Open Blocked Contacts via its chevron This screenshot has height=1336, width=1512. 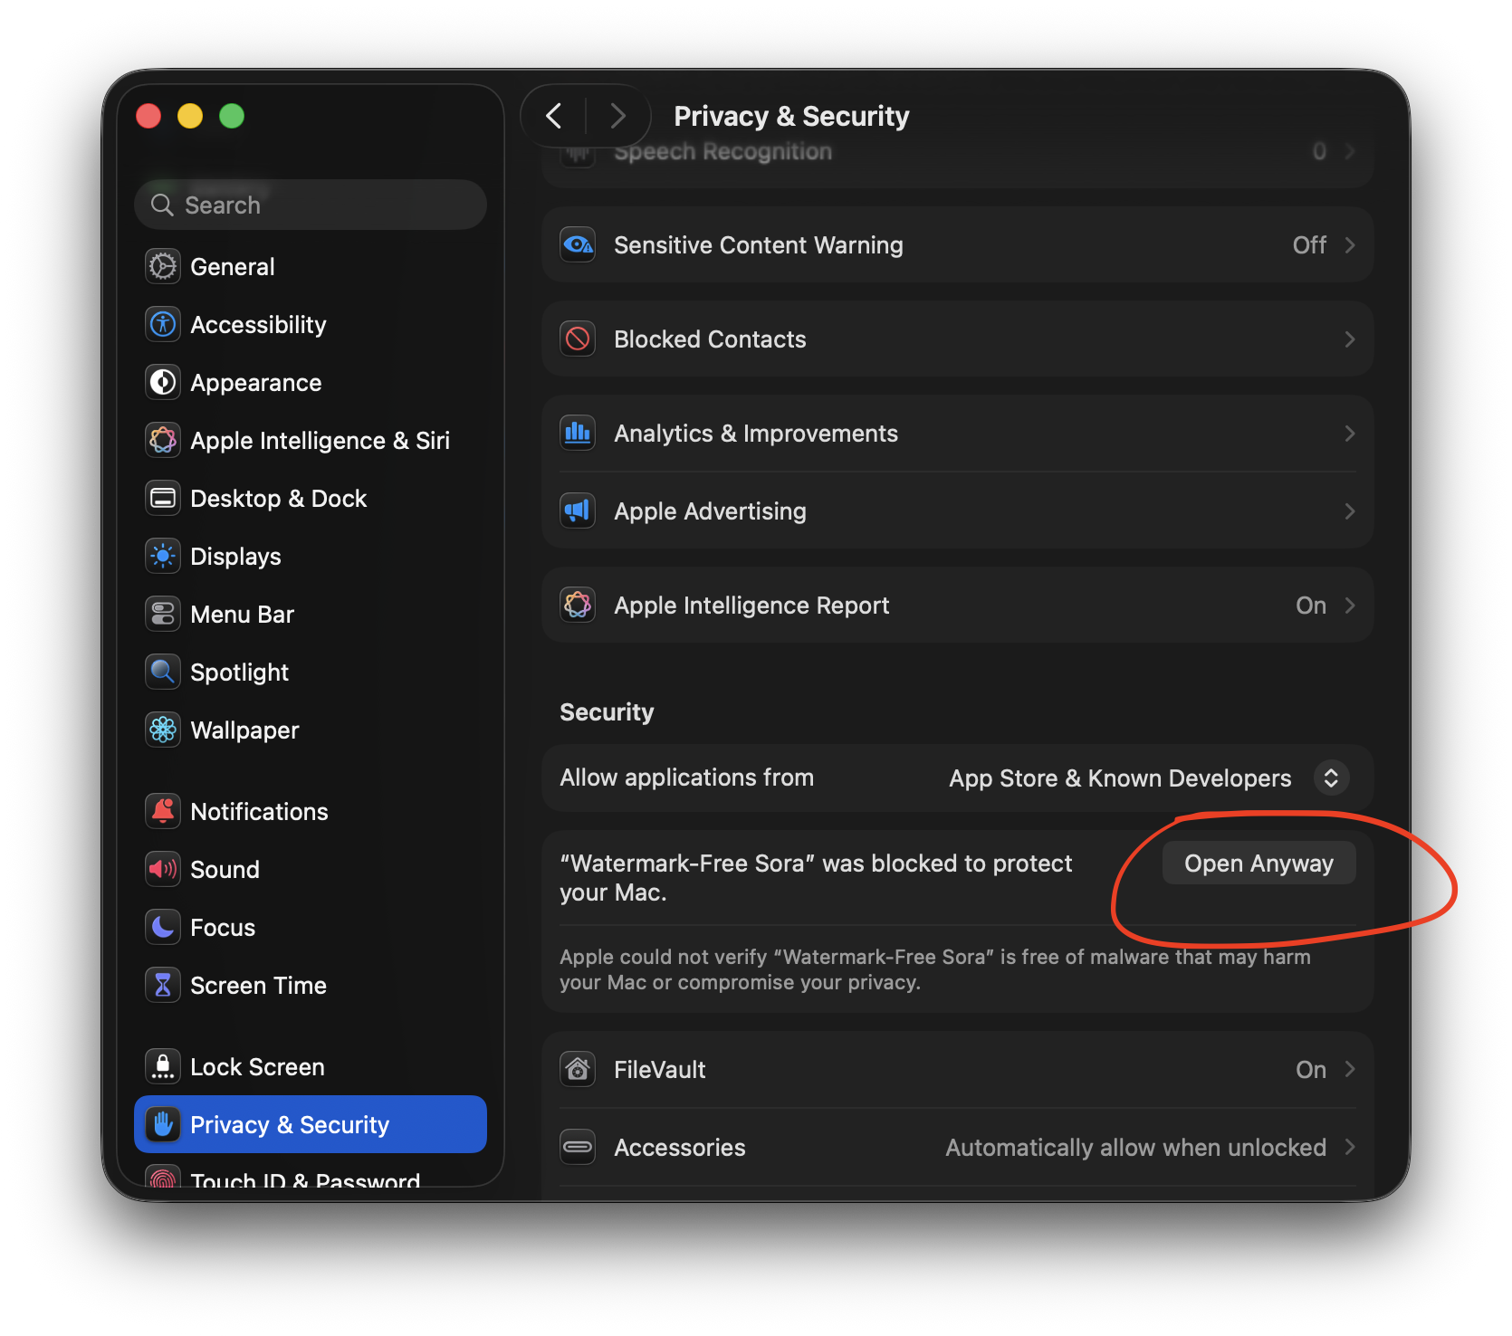1349,339
